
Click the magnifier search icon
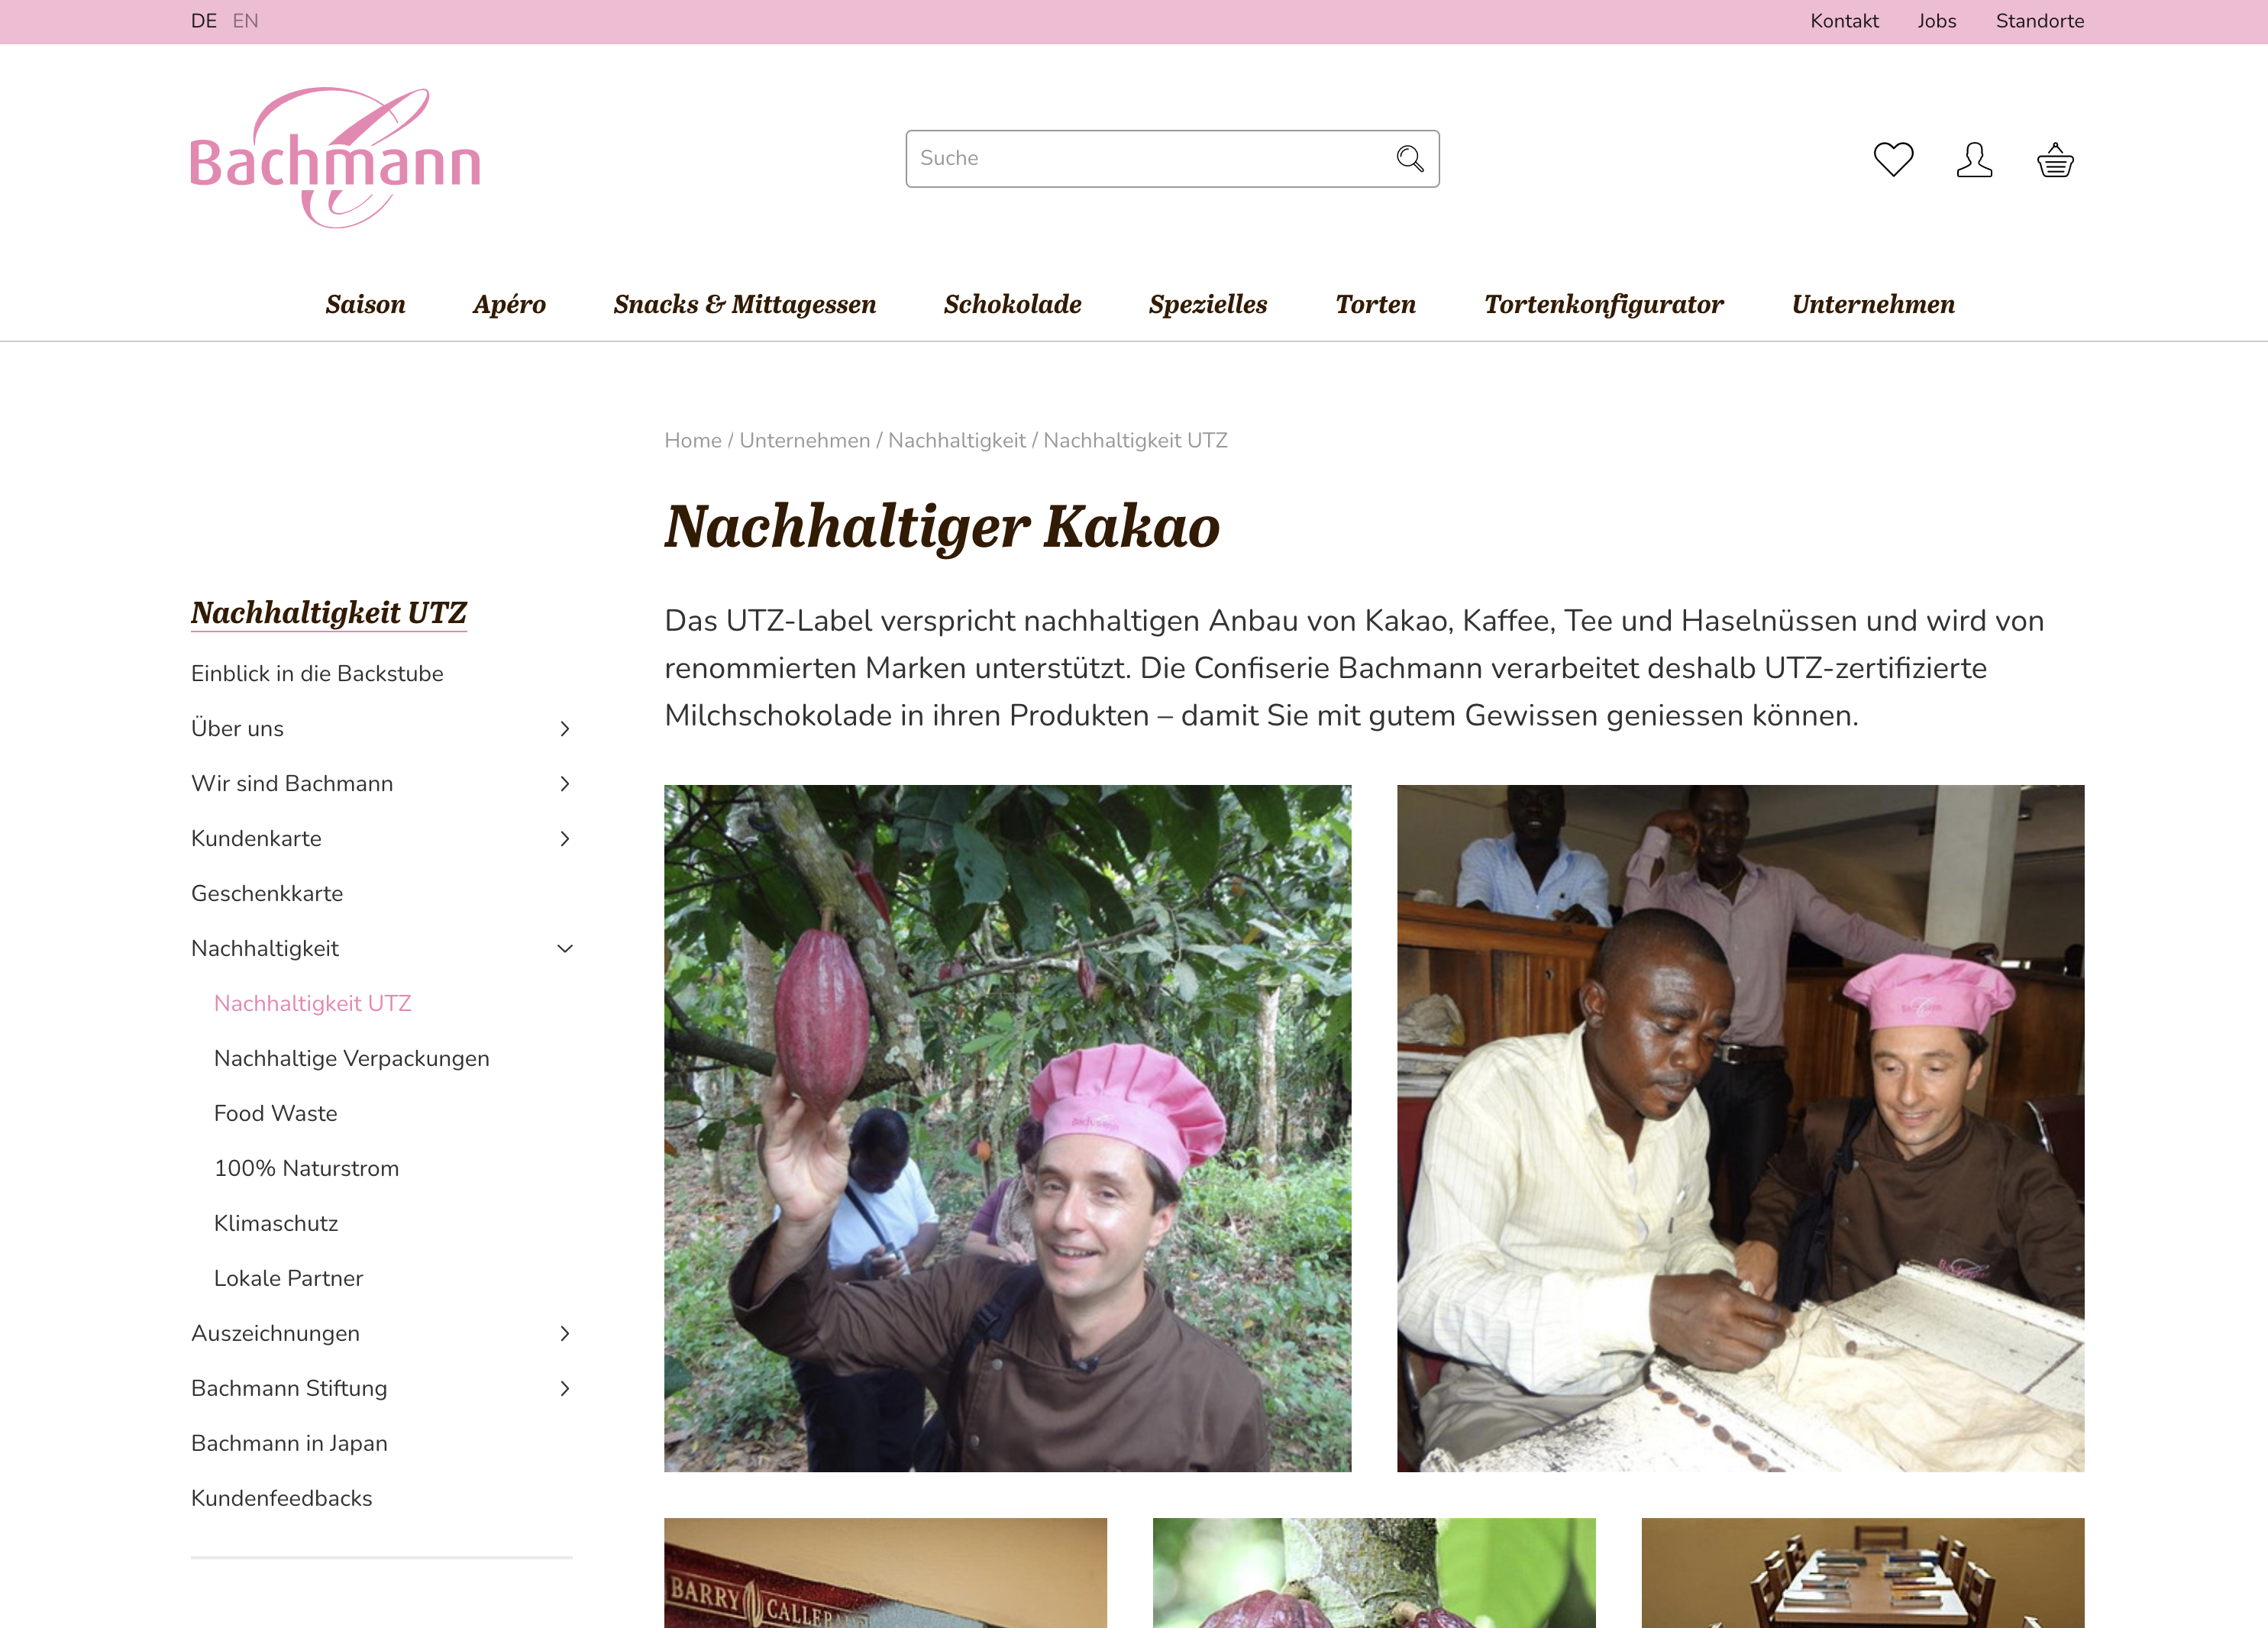pyautogui.click(x=1410, y=158)
